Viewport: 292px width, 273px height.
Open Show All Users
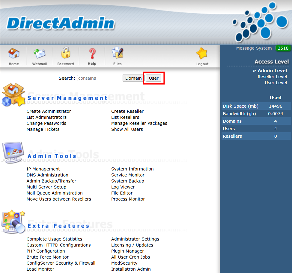pos(127,129)
